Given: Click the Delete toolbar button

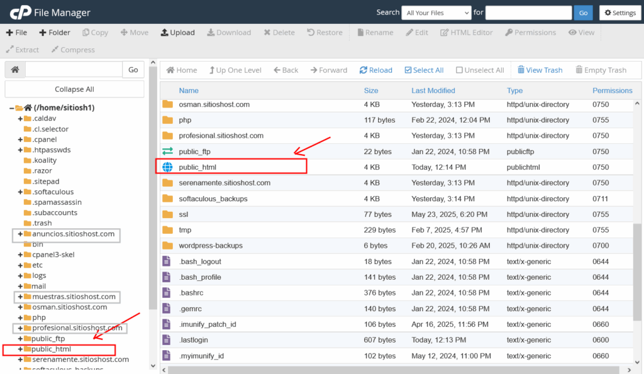Looking at the screenshot, I should point(279,33).
